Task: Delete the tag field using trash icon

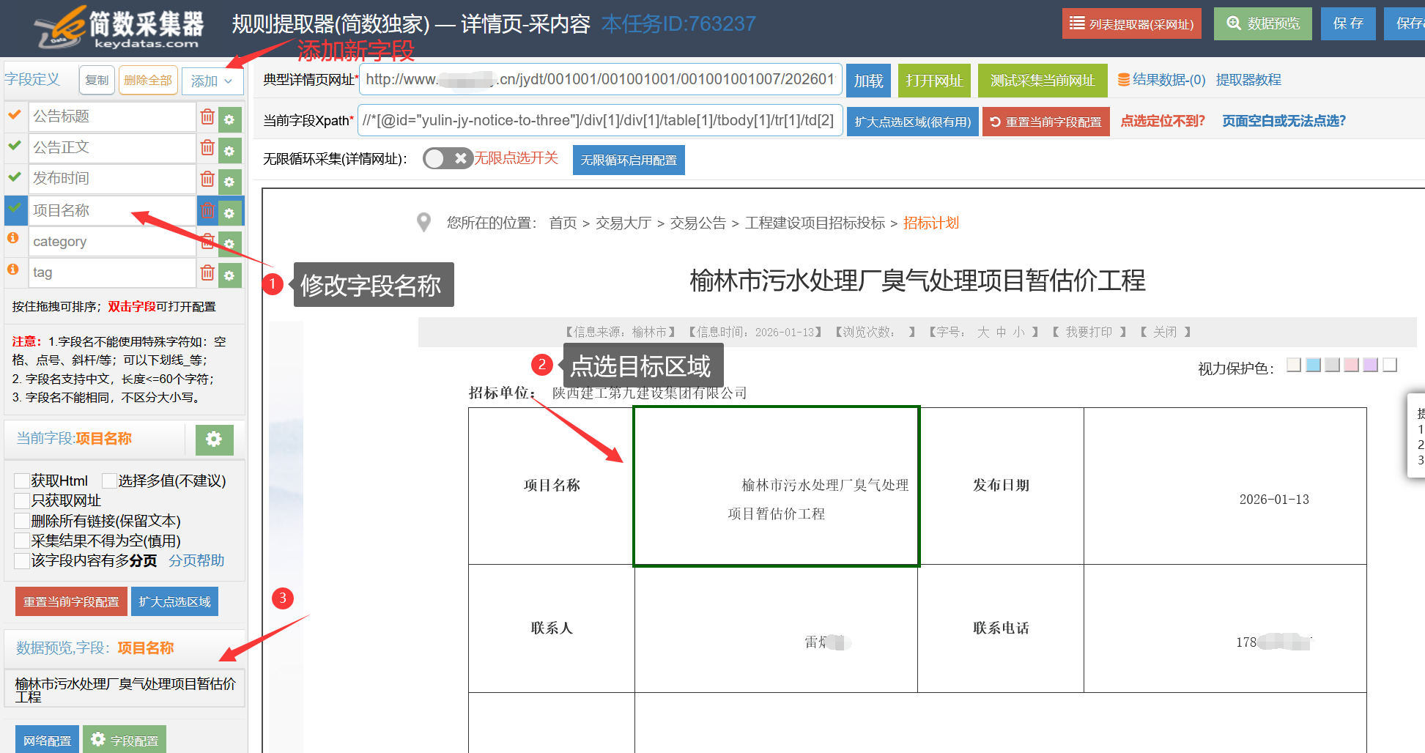Action: click(207, 273)
